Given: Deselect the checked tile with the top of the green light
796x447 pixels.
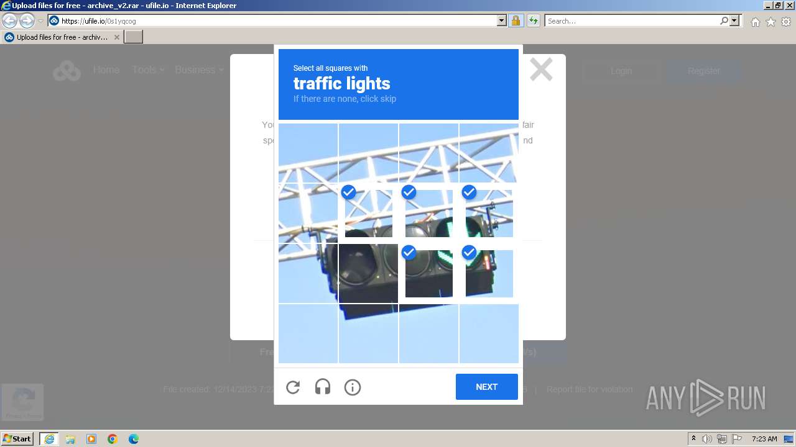Looking at the screenshot, I should click(x=428, y=213).
